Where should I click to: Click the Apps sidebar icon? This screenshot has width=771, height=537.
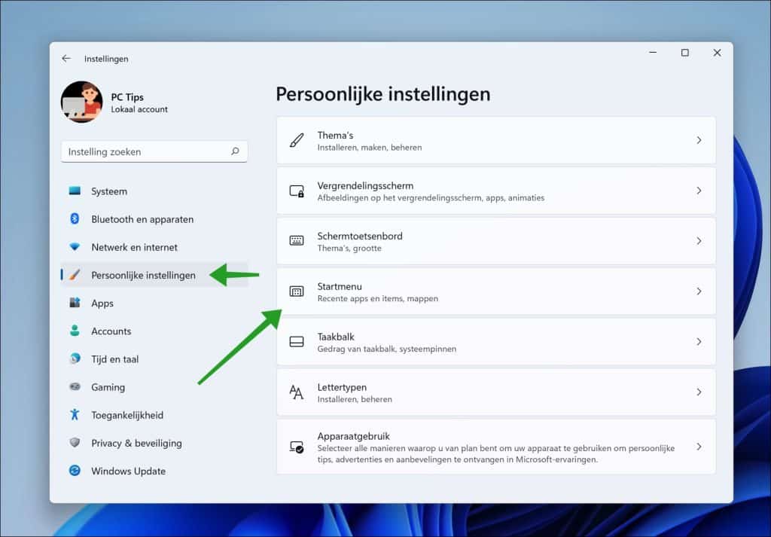click(x=75, y=303)
